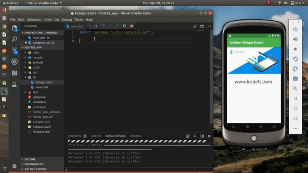Raise emulator volume

pyautogui.click(x=295, y=39)
